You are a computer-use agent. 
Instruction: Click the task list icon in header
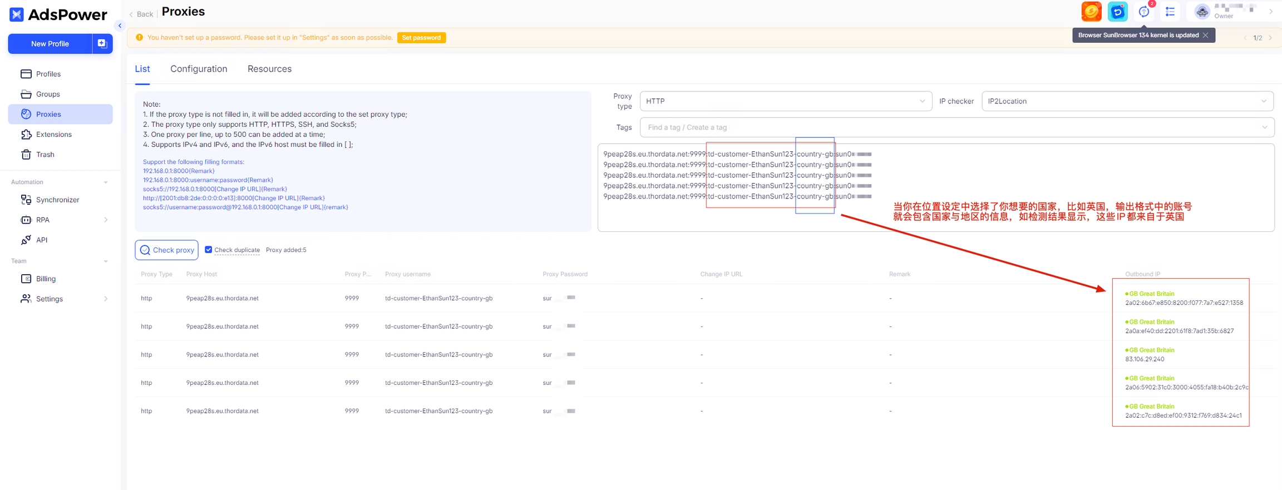1170,12
